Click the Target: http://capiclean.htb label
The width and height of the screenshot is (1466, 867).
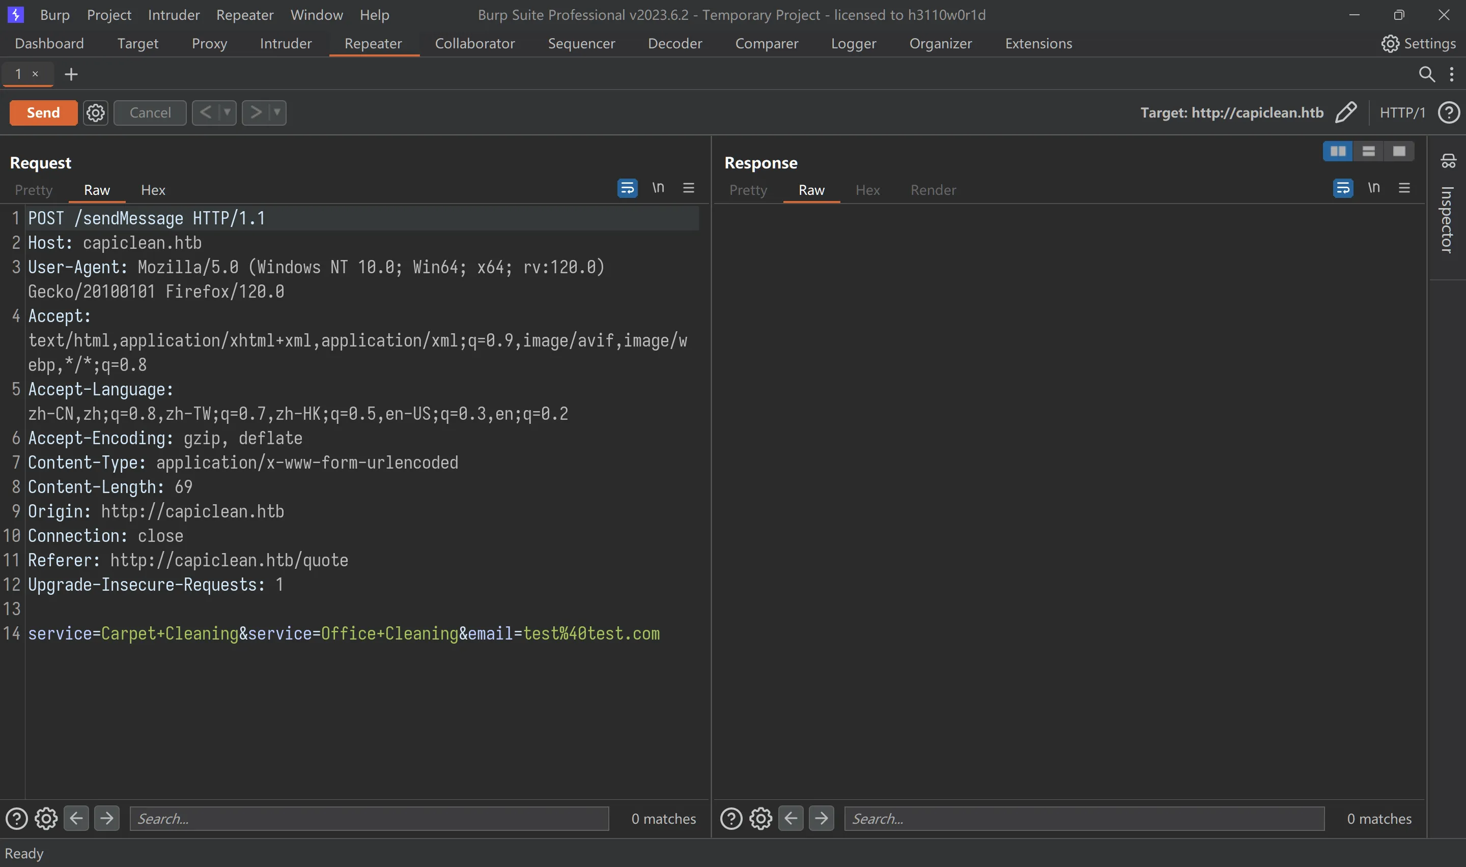click(x=1232, y=112)
